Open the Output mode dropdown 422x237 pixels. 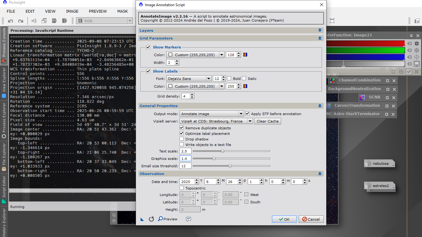pos(212,114)
